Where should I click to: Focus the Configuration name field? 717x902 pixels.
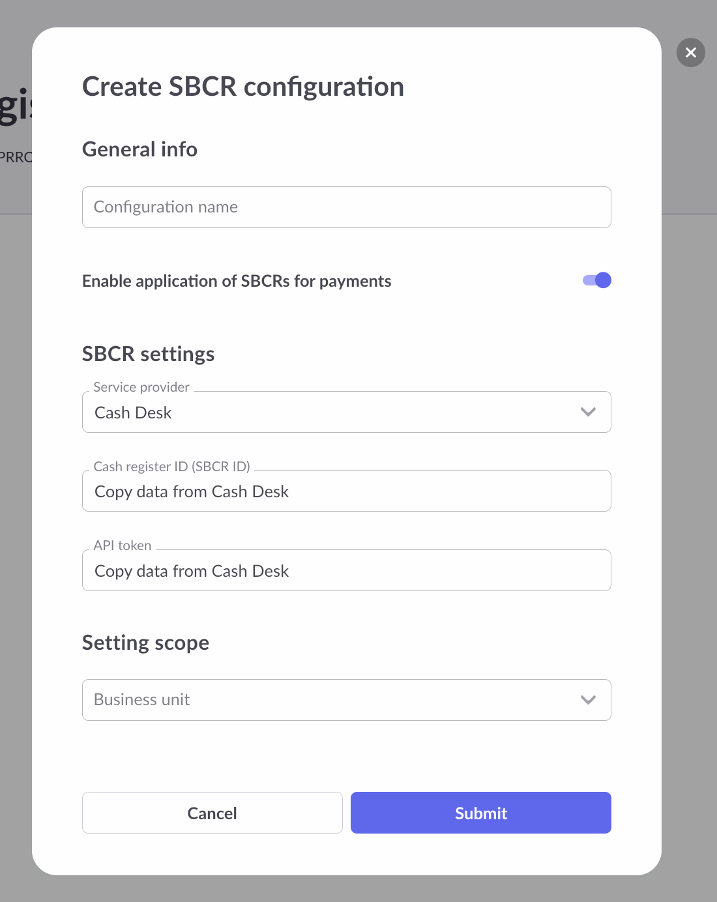point(345,207)
